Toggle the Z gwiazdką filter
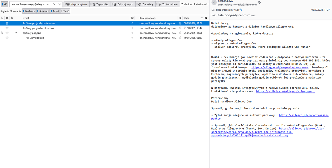 tap(100, 4)
